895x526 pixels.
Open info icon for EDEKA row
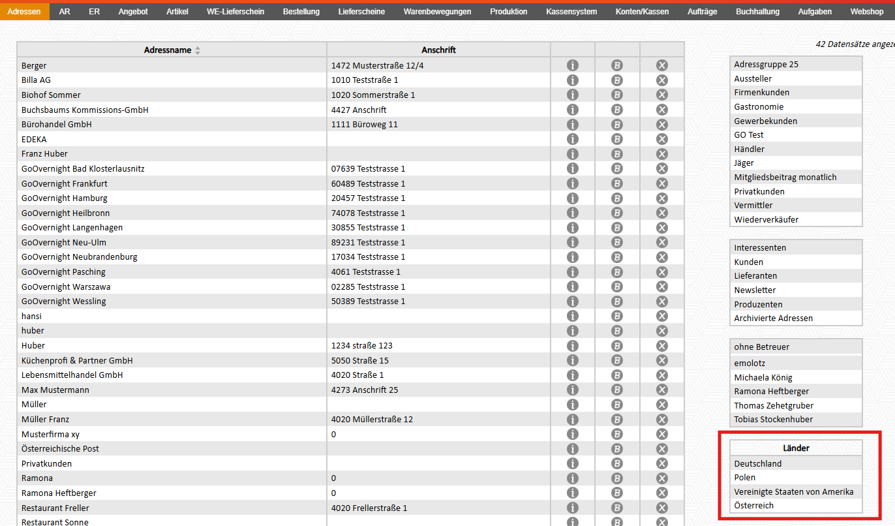573,139
